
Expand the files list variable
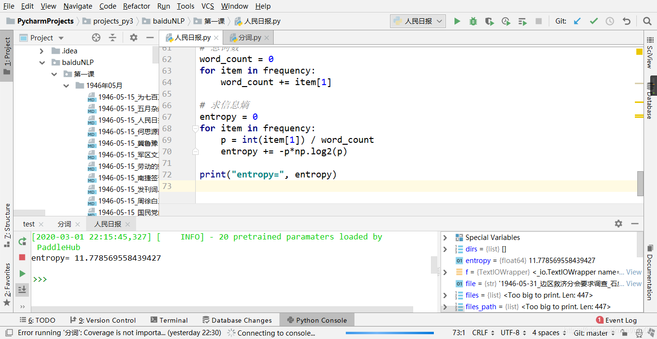click(445, 295)
